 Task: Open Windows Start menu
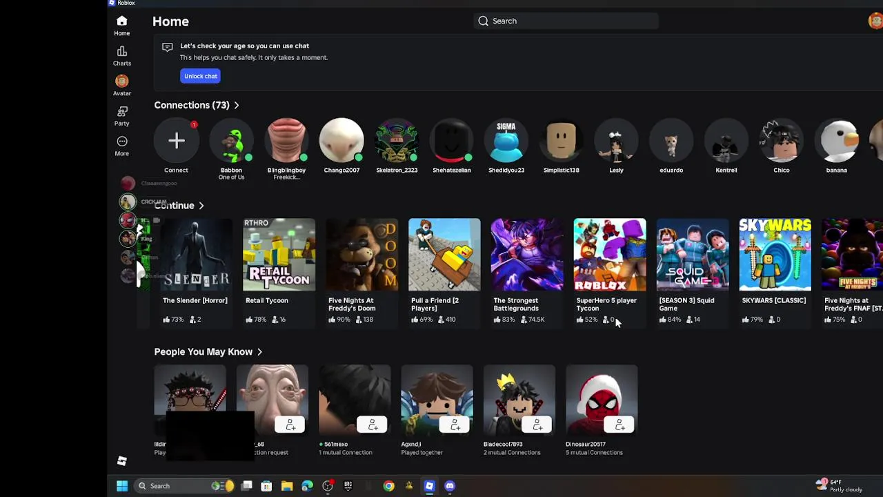pos(122,486)
